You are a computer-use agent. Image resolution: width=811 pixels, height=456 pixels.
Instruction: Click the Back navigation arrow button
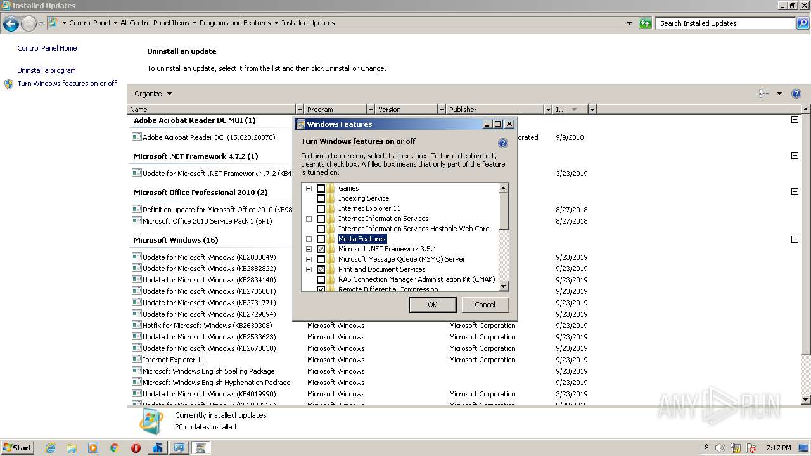(11, 23)
